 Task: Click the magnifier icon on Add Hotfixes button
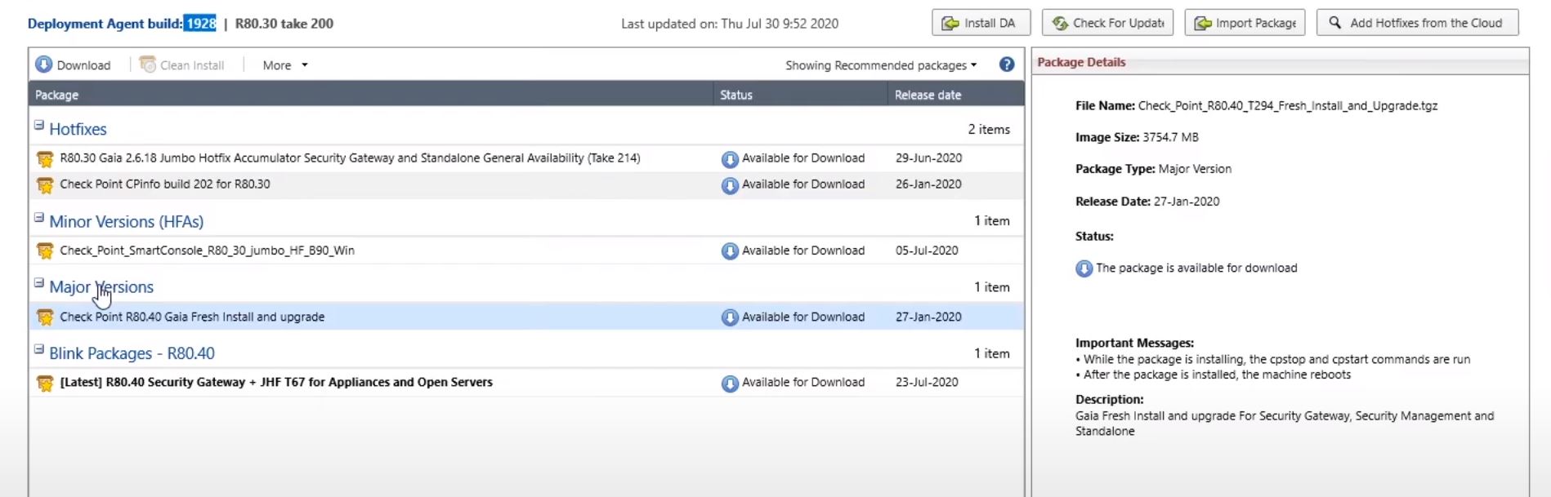click(1334, 23)
